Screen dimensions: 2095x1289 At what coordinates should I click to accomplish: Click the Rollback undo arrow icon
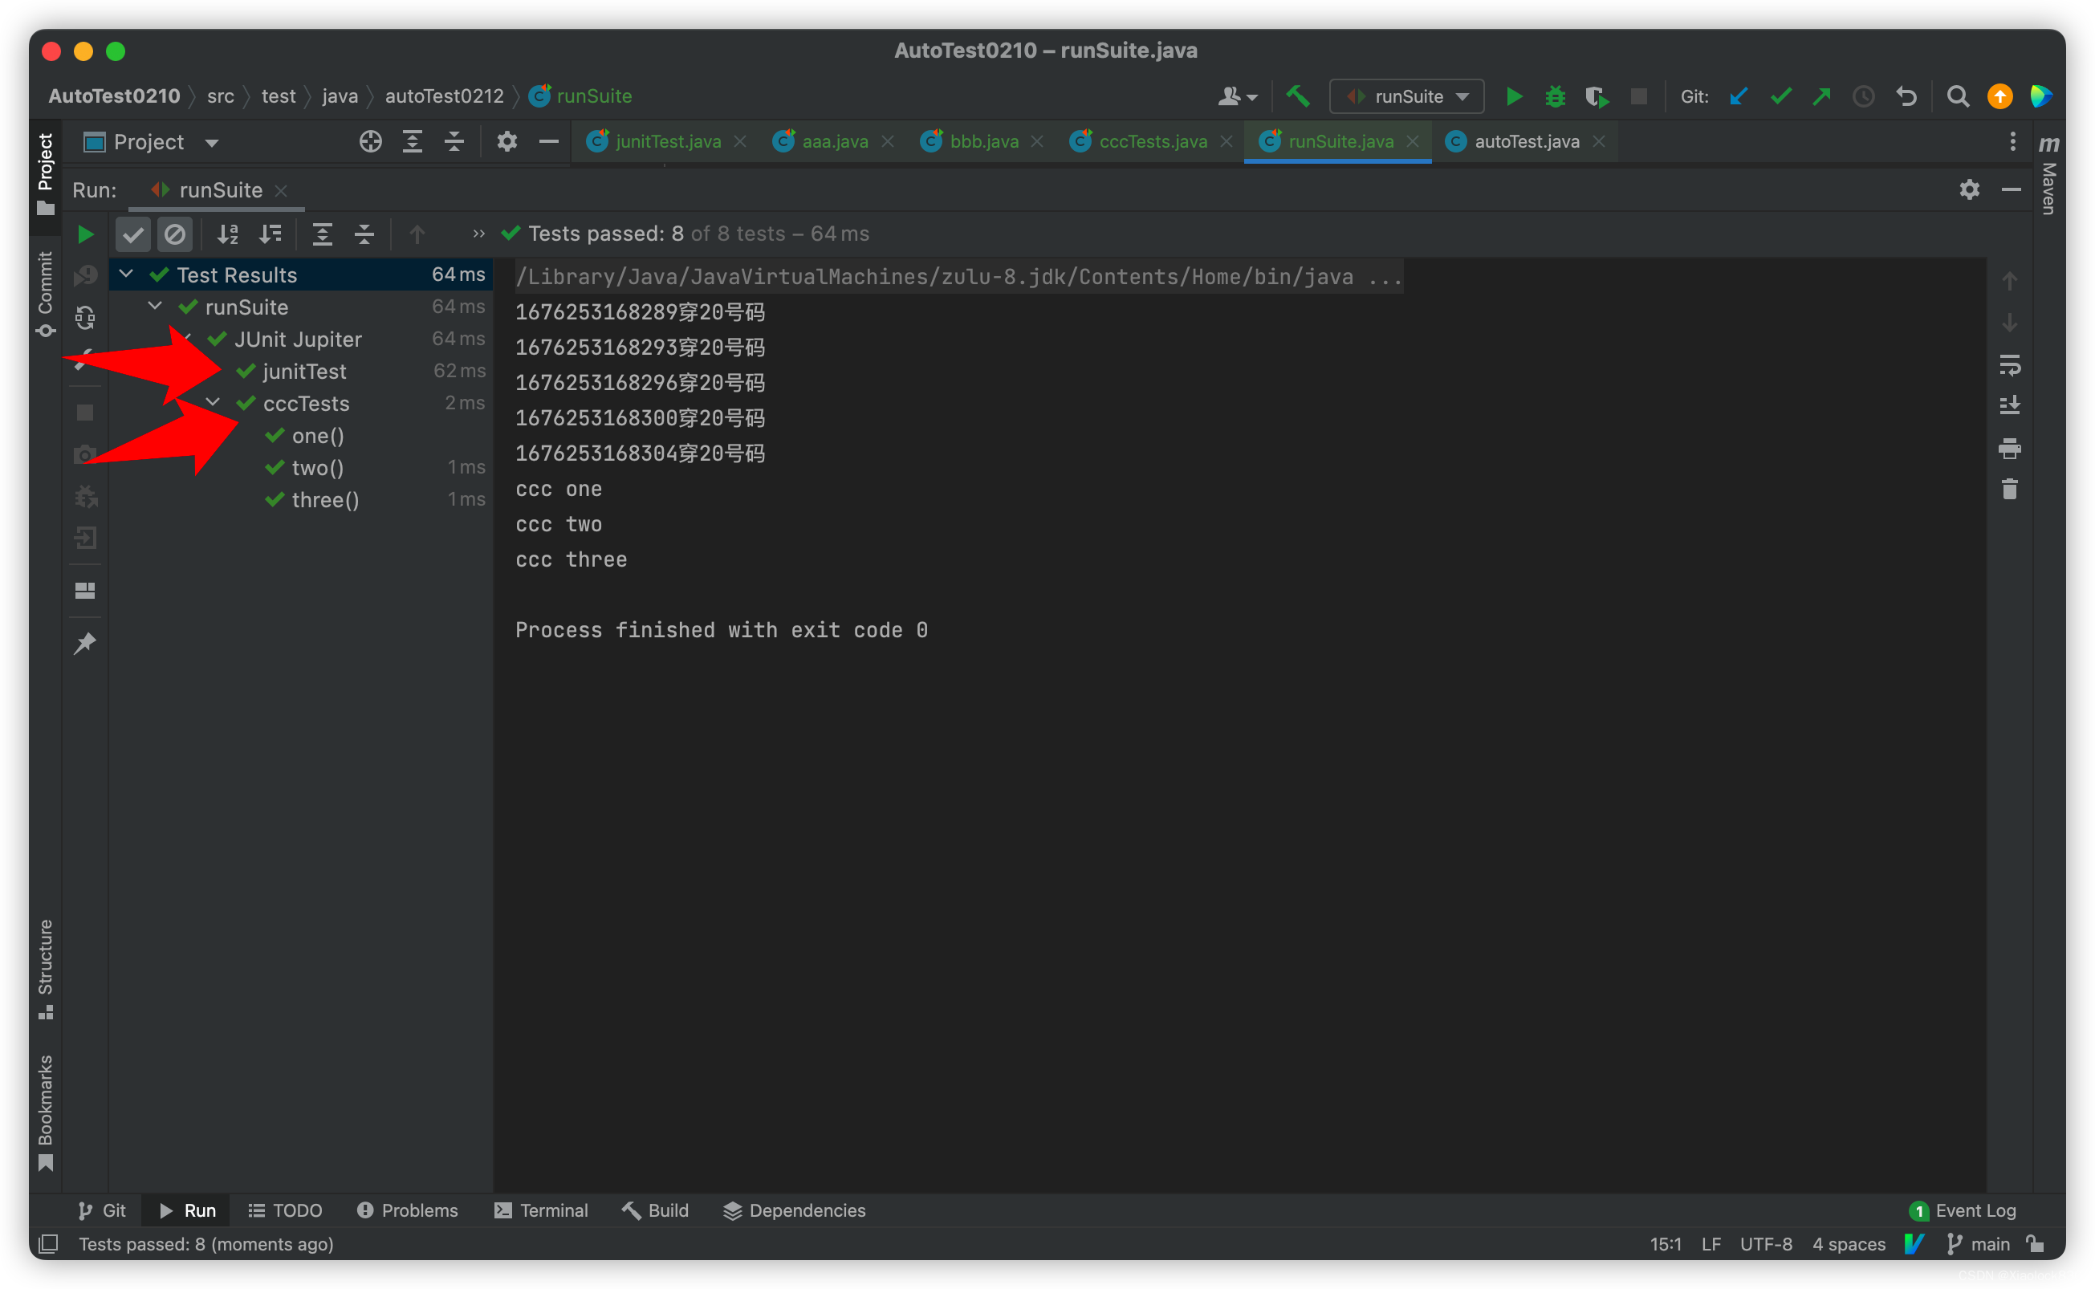tap(1906, 96)
